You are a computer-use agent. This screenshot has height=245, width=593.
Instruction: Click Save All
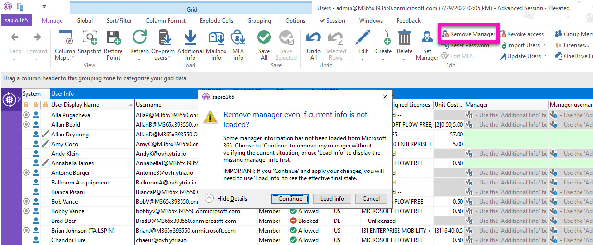tap(264, 45)
